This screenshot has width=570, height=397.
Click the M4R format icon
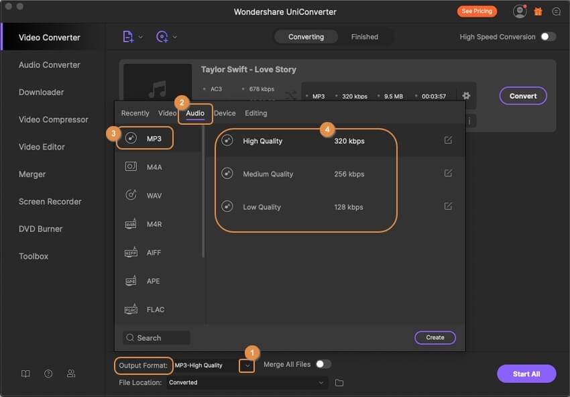131,223
